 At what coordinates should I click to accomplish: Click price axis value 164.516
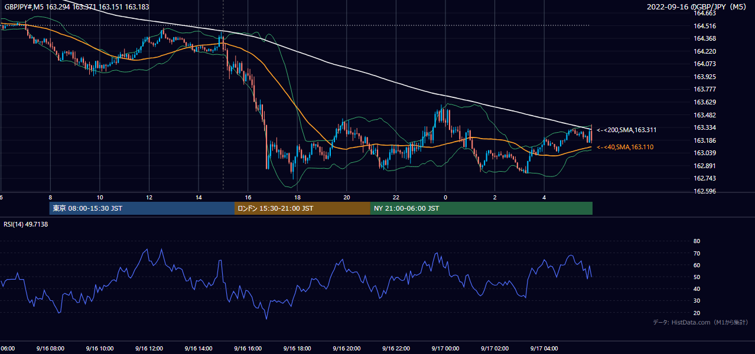click(x=705, y=26)
